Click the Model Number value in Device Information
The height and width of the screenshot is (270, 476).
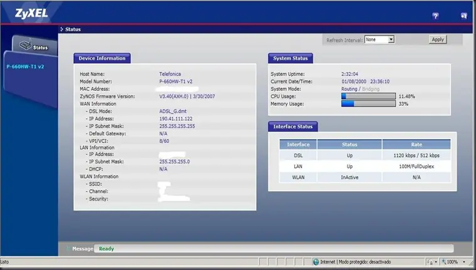176,81
